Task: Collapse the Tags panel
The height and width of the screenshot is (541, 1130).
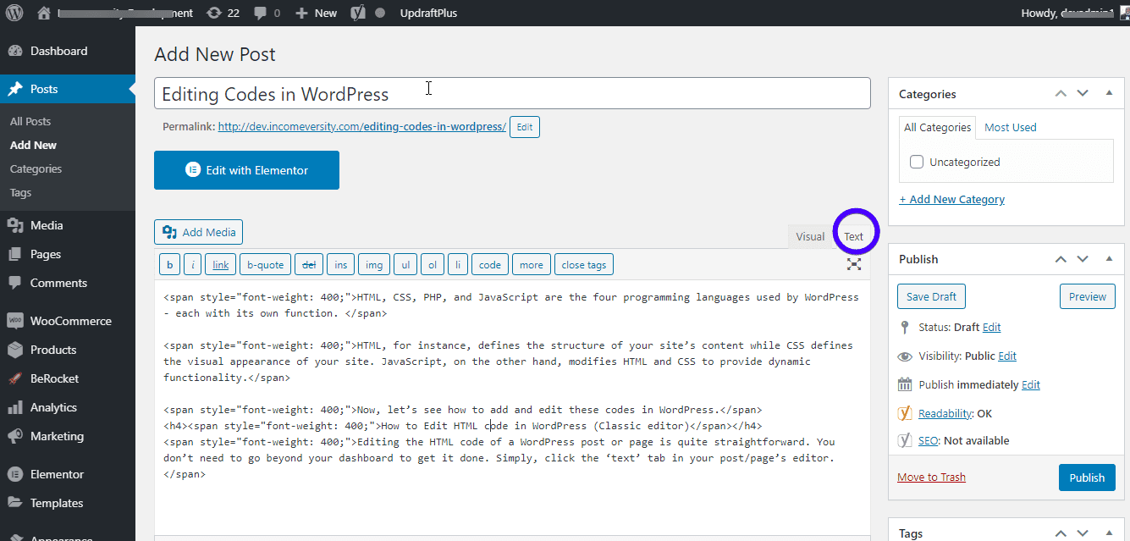Action: [1110, 533]
